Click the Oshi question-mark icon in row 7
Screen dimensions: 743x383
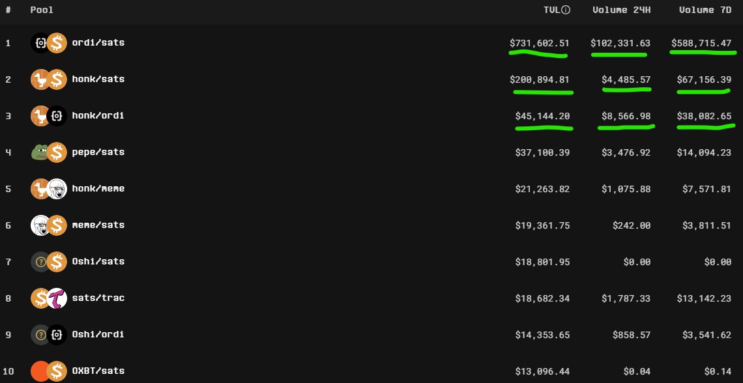coord(40,261)
